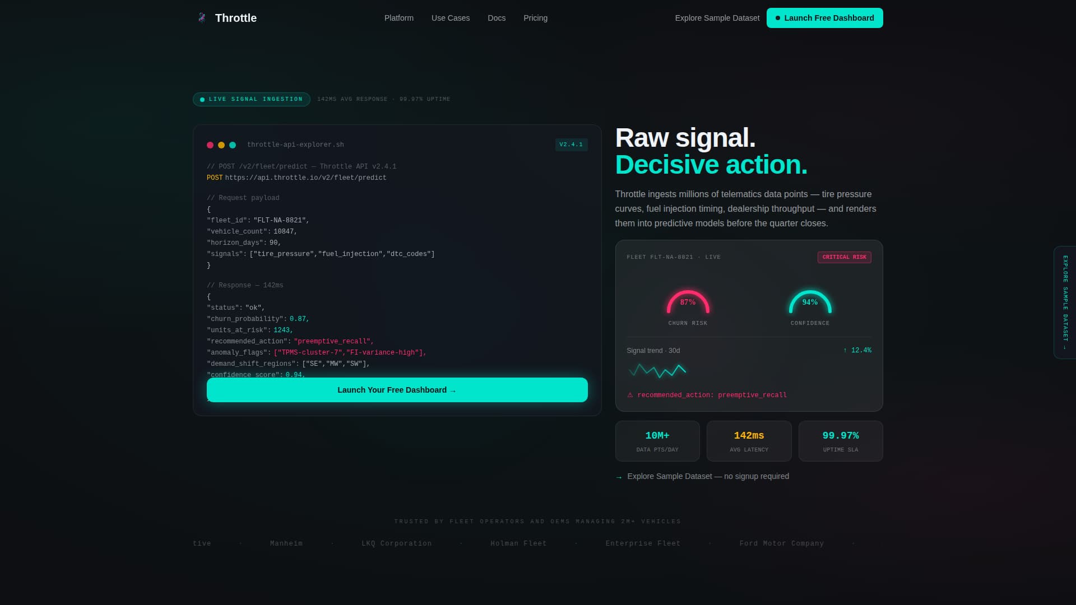Viewport: 1076px width, 605px height.
Task: Open the Platform nav item
Action: coord(399,18)
